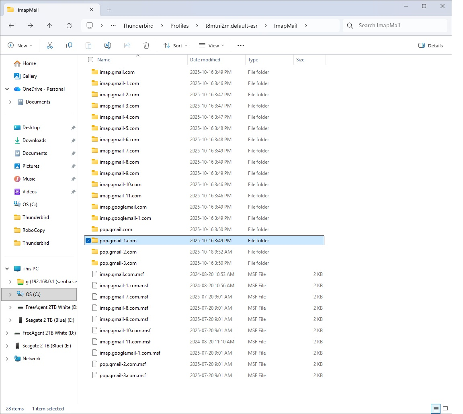Screen dimensions: 463x414
Task: Click the Rename icon in toolbar
Action: (x=108, y=45)
